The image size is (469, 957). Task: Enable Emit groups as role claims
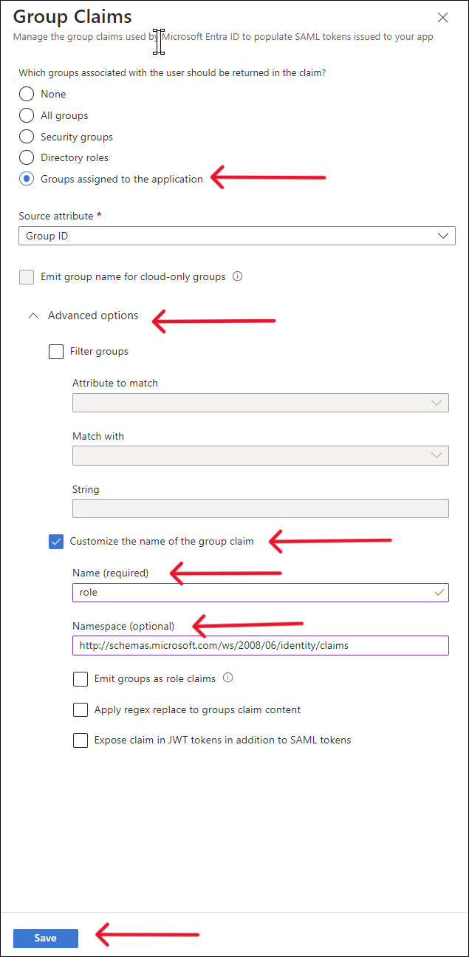pos(81,678)
